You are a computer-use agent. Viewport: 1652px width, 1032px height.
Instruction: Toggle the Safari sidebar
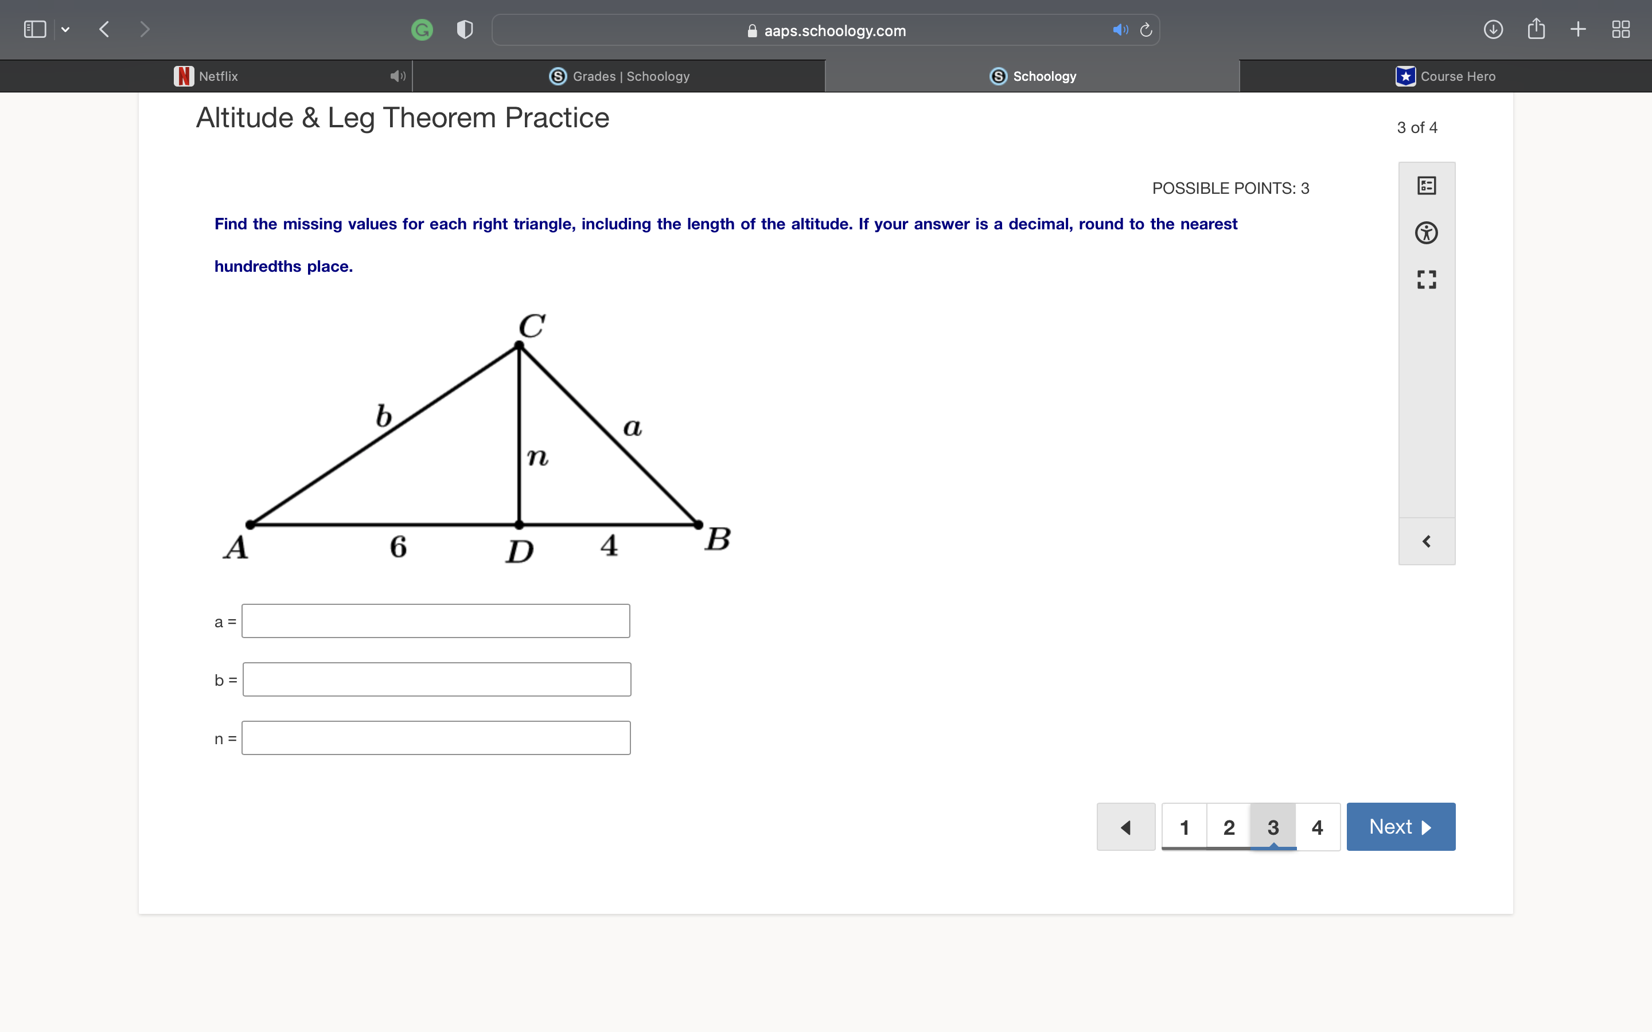[35, 29]
